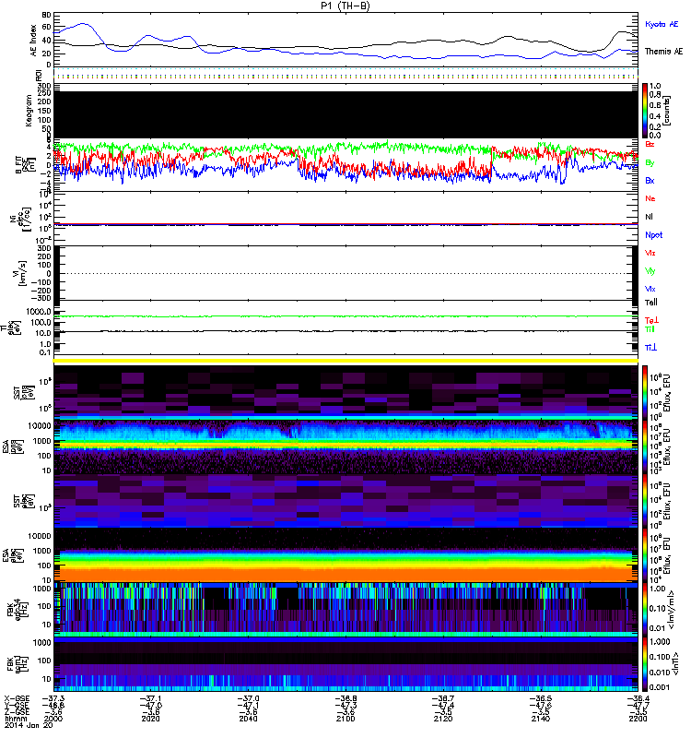Click the "X-GSE" row label
Viewport: 691px width, 738px height.
17,698
